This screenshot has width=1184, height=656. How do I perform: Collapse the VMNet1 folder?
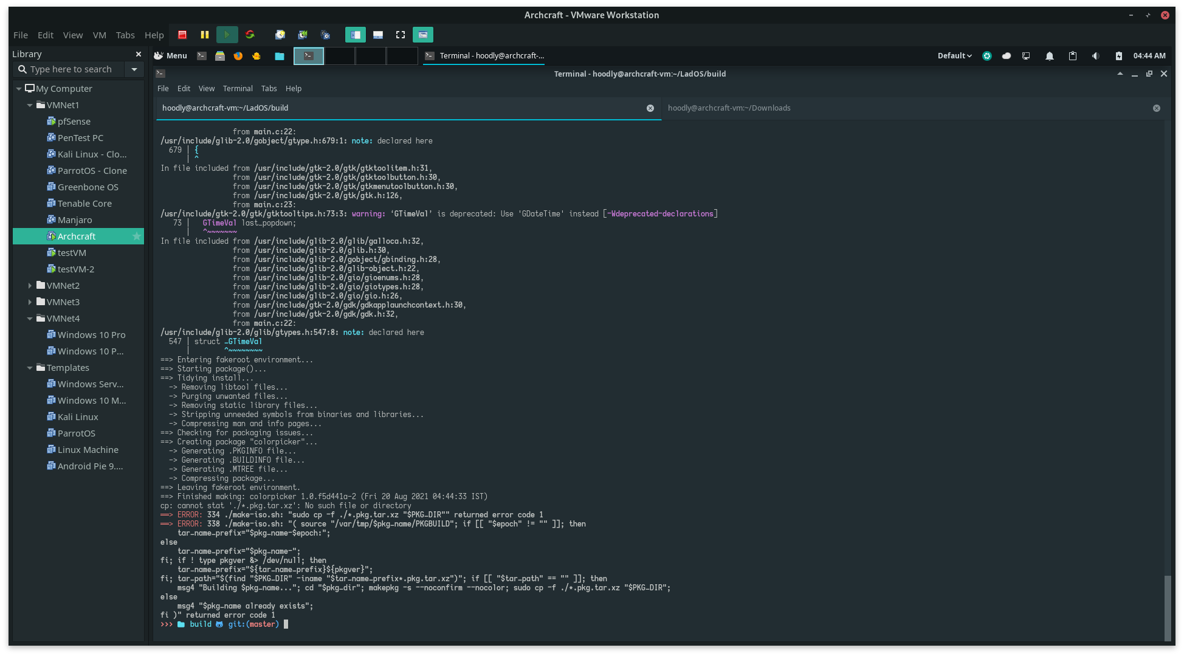coord(30,105)
